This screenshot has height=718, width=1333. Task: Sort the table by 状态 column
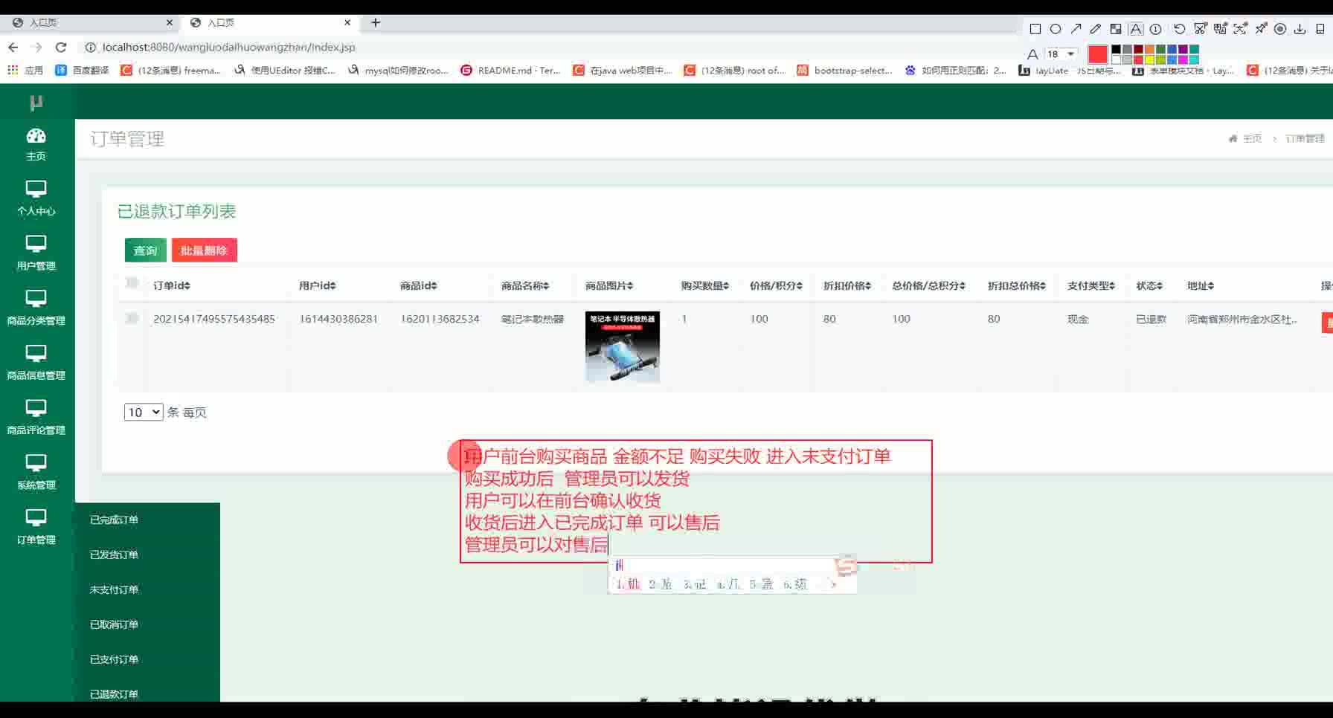tap(1149, 285)
